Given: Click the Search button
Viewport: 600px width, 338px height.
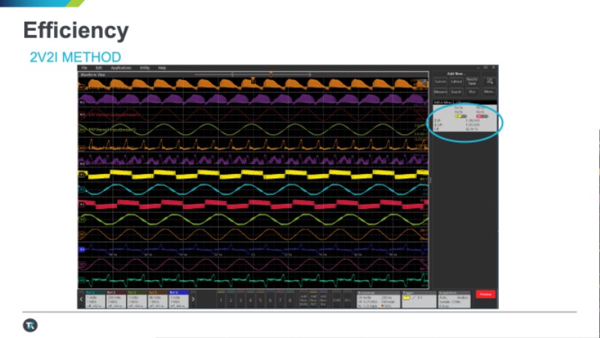Looking at the screenshot, I should pyautogui.click(x=456, y=91).
